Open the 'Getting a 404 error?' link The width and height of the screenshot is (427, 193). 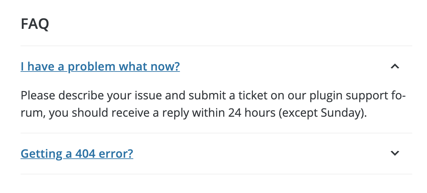tap(77, 154)
